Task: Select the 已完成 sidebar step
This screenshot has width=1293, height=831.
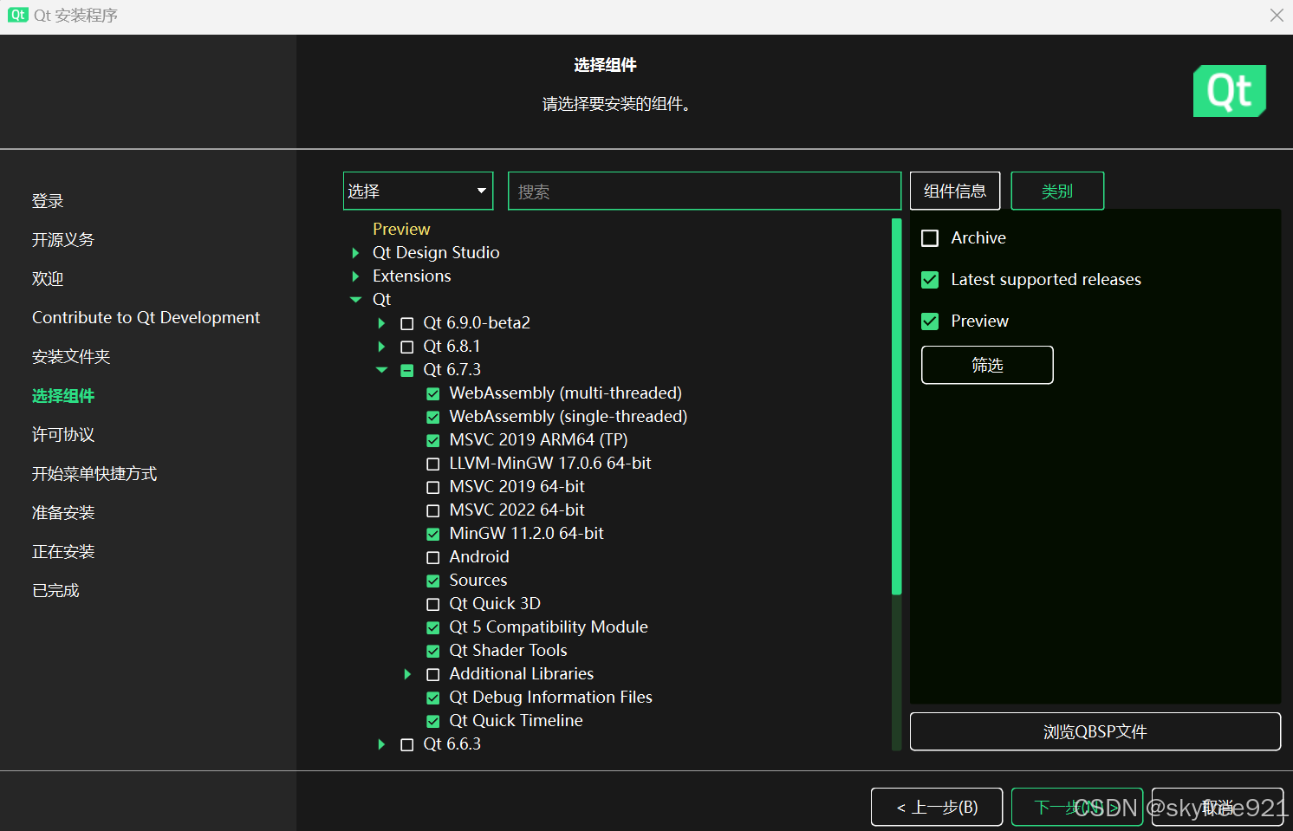Action: tap(55, 591)
